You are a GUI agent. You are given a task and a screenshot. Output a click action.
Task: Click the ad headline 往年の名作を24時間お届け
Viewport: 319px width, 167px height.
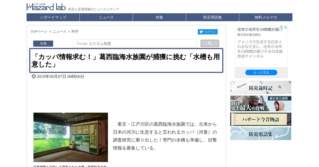[260, 29]
